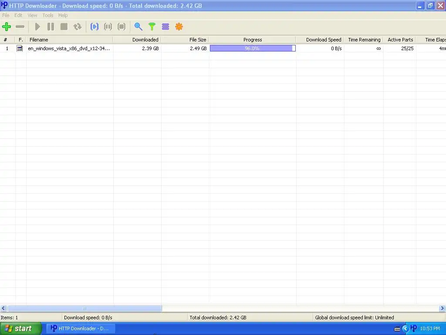This screenshot has width=446, height=335.
Task: Click the green Add URL plus icon
Action: pos(7,27)
